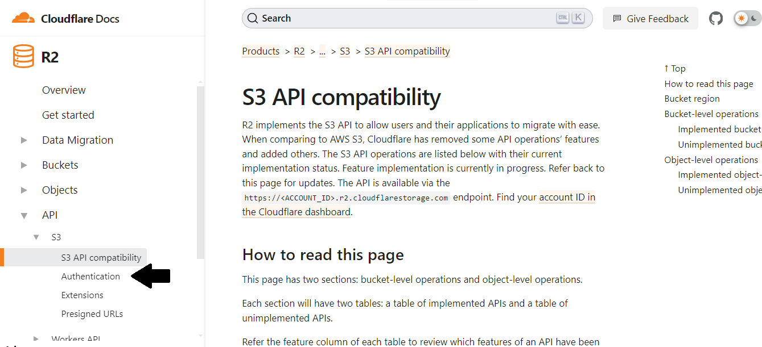Open Cloudflare's GitHub repository
Viewport: 762px width, 347px height.
tap(716, 18)
